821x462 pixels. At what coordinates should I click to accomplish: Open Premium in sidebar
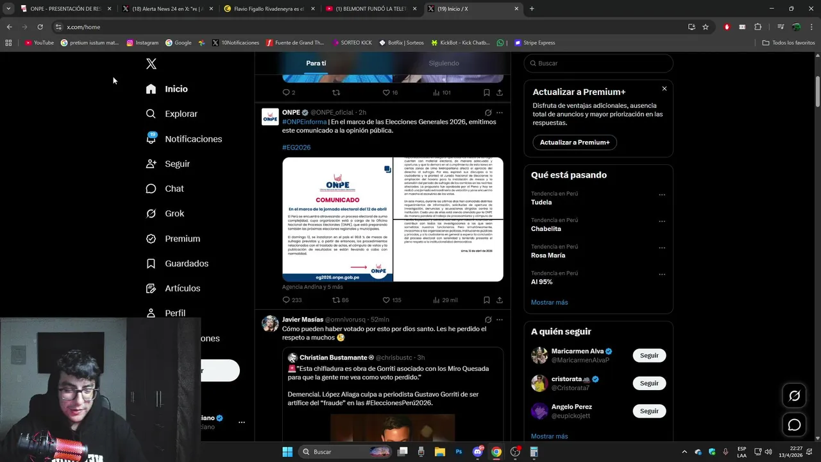point(173,239)
